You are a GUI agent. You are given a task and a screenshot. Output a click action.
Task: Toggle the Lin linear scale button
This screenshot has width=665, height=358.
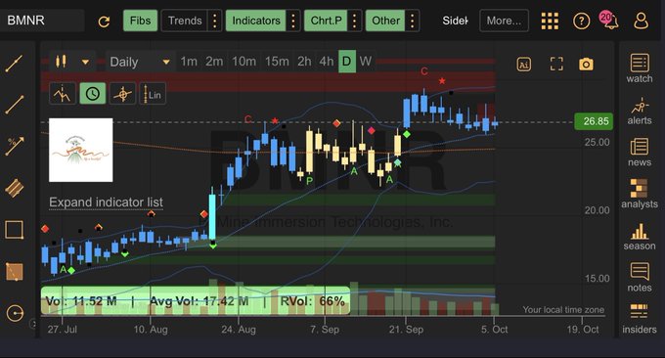pyautogui.click(x=153, y=94)
